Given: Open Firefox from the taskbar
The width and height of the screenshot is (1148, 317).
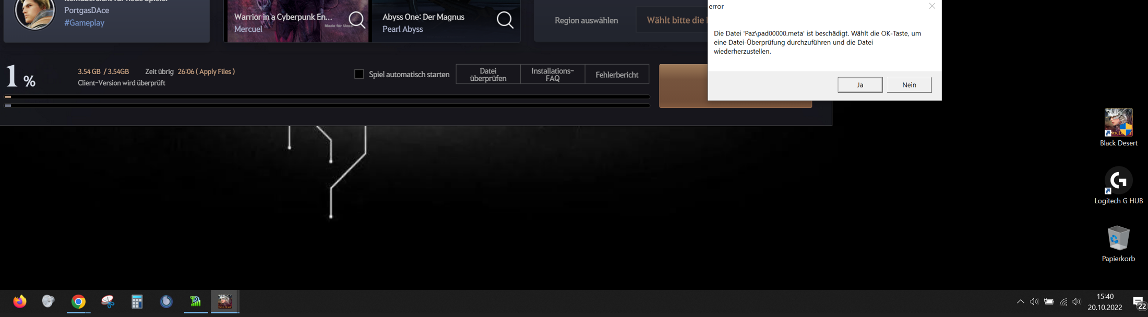Looking at the screenshot, I should (x=20, y=302).
